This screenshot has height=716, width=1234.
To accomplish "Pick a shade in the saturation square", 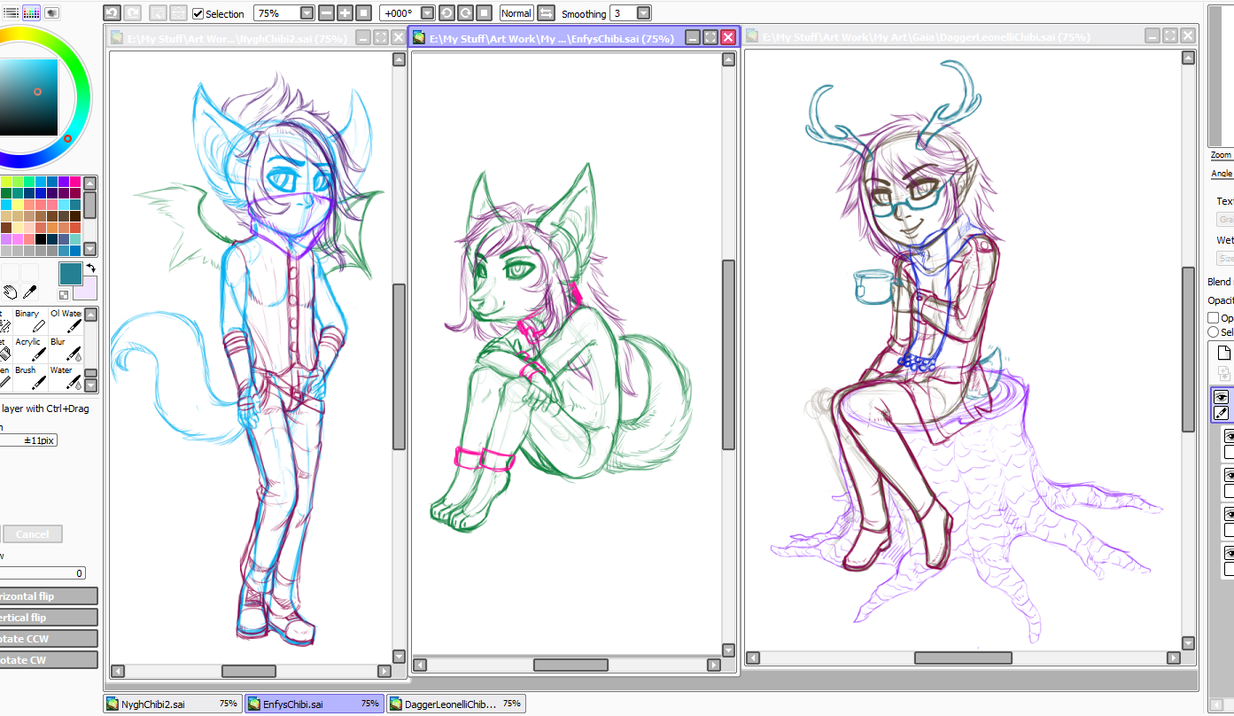I will [x=28, y=97].
